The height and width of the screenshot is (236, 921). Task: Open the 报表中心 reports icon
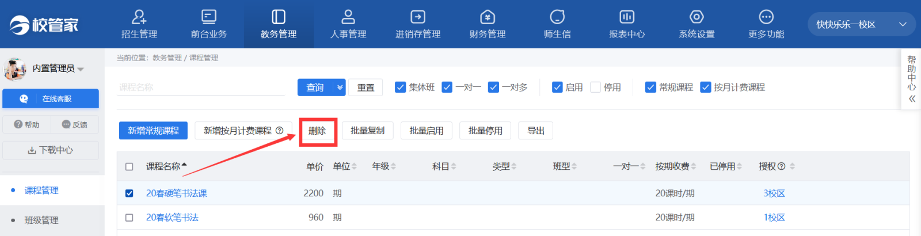[626, 17]
